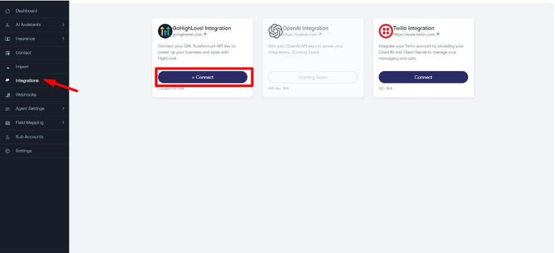This screenshot has height=253, width=555.
Task: Click the Twilio logo icon
Action: click(x=386, y=31)
